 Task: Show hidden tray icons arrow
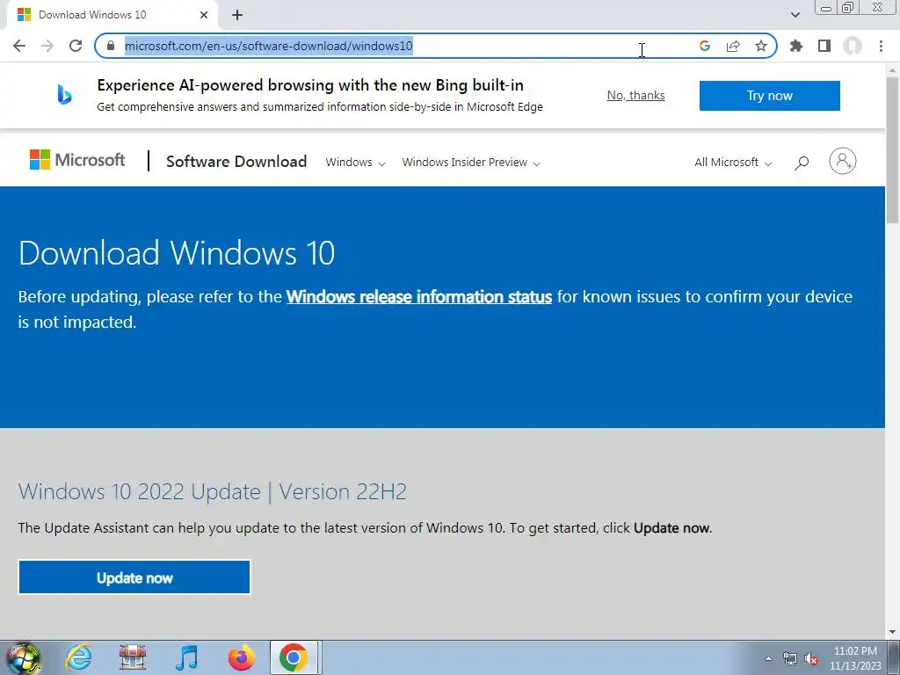(768, 658)
